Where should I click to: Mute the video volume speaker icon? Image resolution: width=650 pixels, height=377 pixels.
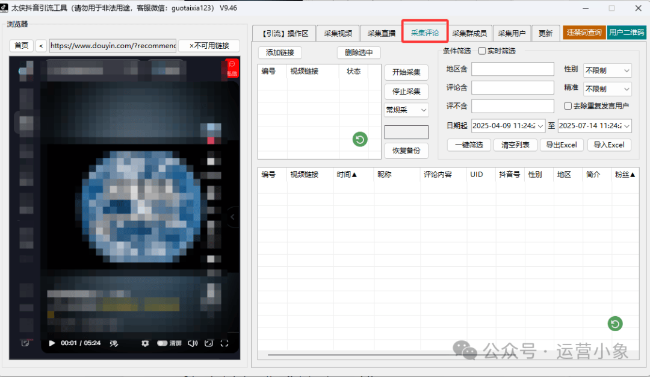point(193,343)
